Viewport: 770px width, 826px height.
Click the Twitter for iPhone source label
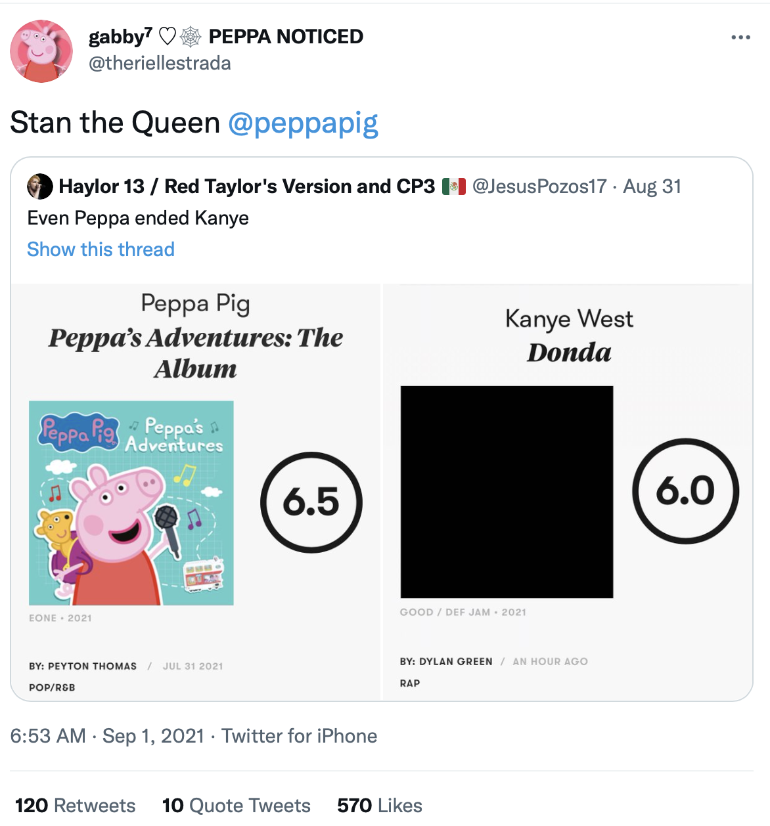(299, 736)
